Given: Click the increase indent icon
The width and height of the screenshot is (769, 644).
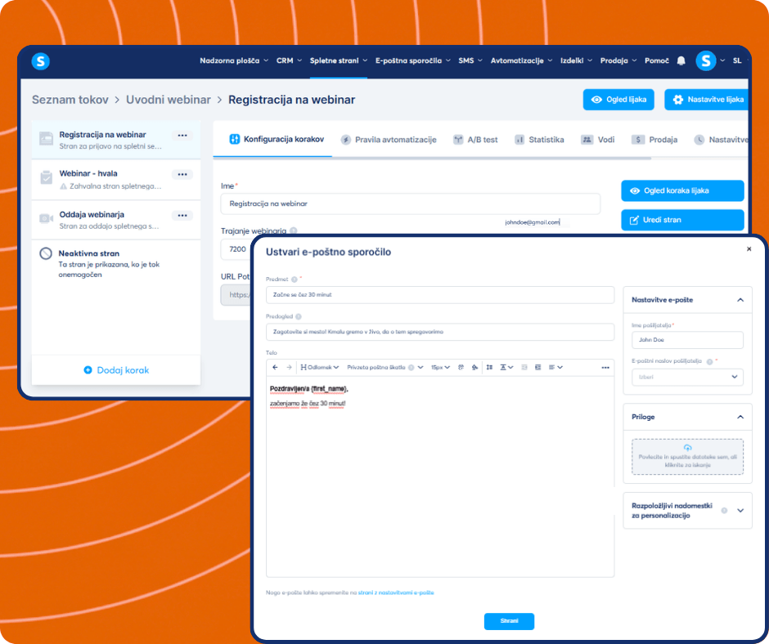Looking at the screenshot, I should pos(538,367).
